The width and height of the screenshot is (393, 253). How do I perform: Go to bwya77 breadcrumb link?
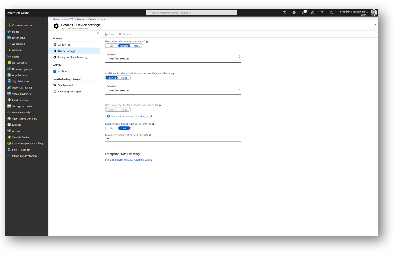(x=69, y=19)
